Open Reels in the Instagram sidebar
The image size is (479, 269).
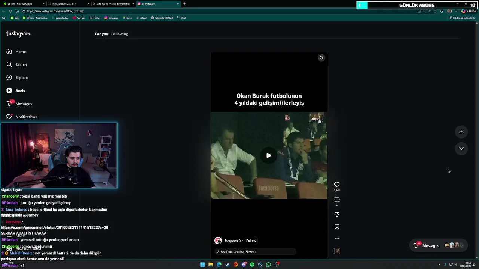point(16,91)
